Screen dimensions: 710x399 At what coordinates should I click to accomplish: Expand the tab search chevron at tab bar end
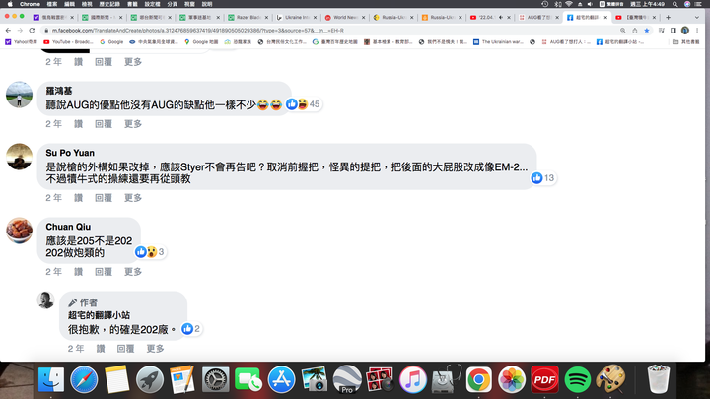point(696,17)
